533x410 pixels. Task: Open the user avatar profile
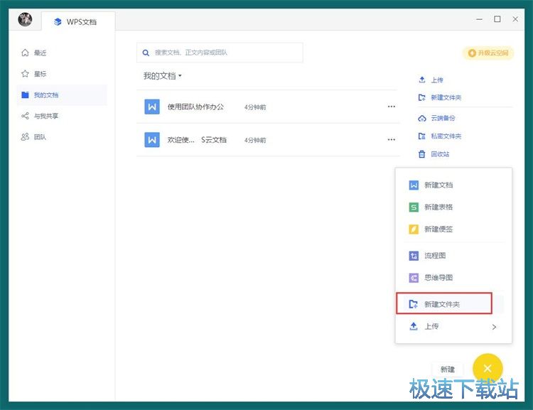point(25,19)
